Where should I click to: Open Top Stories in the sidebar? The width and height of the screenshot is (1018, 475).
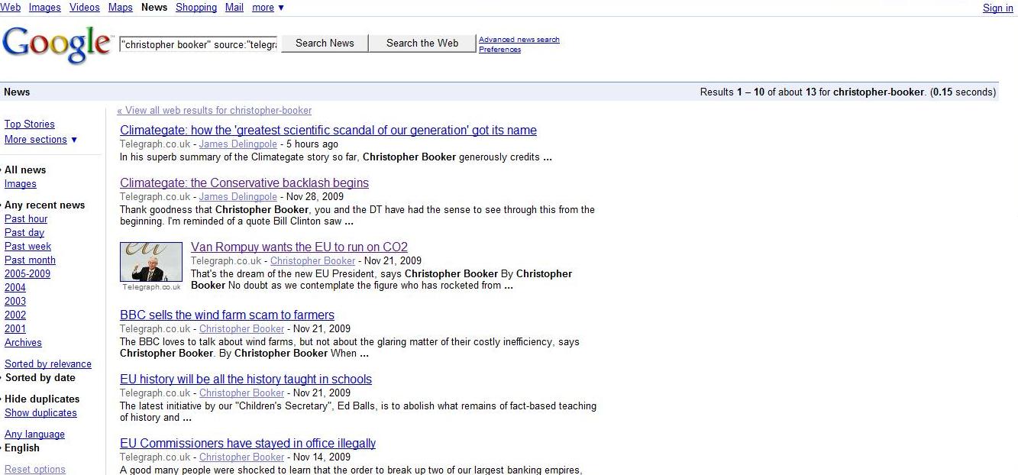click(30, 124)
